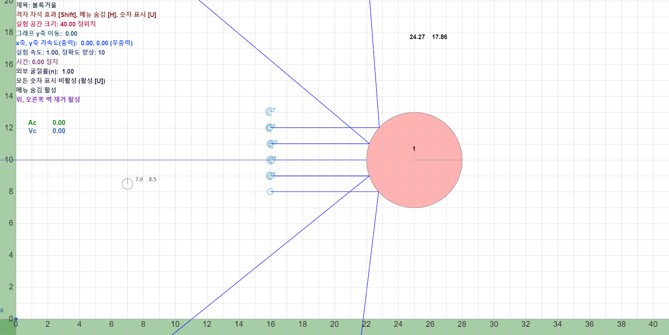Image resolution: width=669 pixels, height=335 pixels.
Task: Click the y-axis tick label '18'
Action: point(9,32)
